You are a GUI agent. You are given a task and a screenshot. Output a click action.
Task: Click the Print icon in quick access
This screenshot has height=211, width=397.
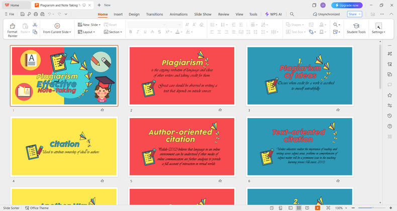[36, 14]
